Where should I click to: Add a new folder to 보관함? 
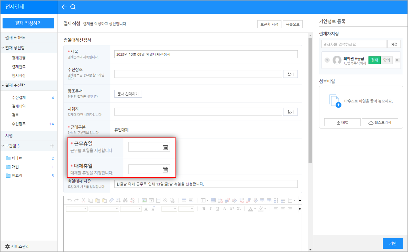point(52,146)
